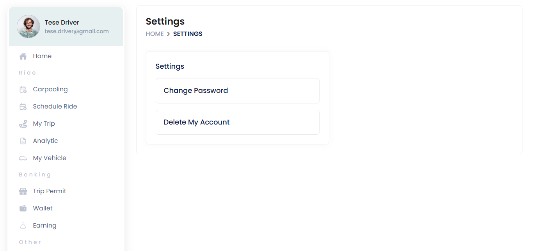Click the Tese Driver profile avatar
Screen dimensions: 533x251
click(x=28, y=27)
